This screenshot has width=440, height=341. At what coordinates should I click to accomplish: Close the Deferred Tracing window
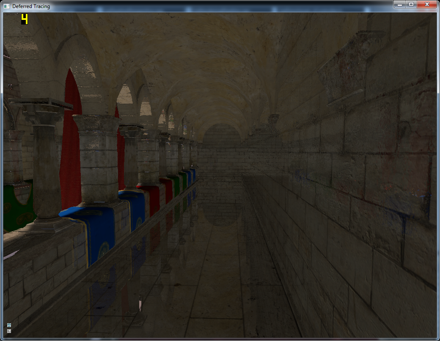(x=427, y=4)
